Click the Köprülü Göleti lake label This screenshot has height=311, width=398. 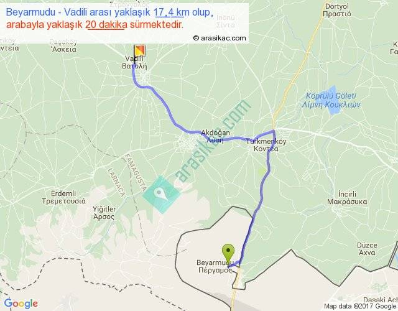click(x=331, y=100)
